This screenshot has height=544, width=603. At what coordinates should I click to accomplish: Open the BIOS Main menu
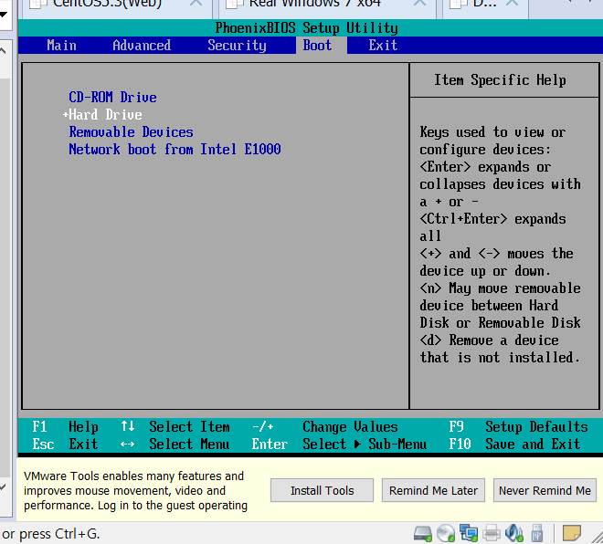(x=61, y=46)
